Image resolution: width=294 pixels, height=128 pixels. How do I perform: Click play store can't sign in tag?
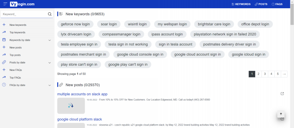tap(79, 65)
